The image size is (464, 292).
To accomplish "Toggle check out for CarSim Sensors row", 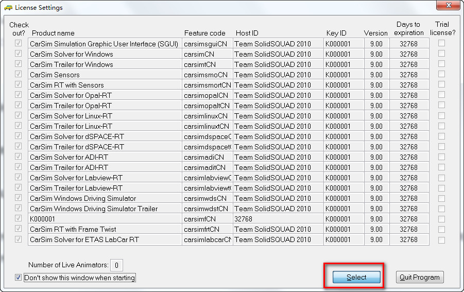I will [19, 74].
